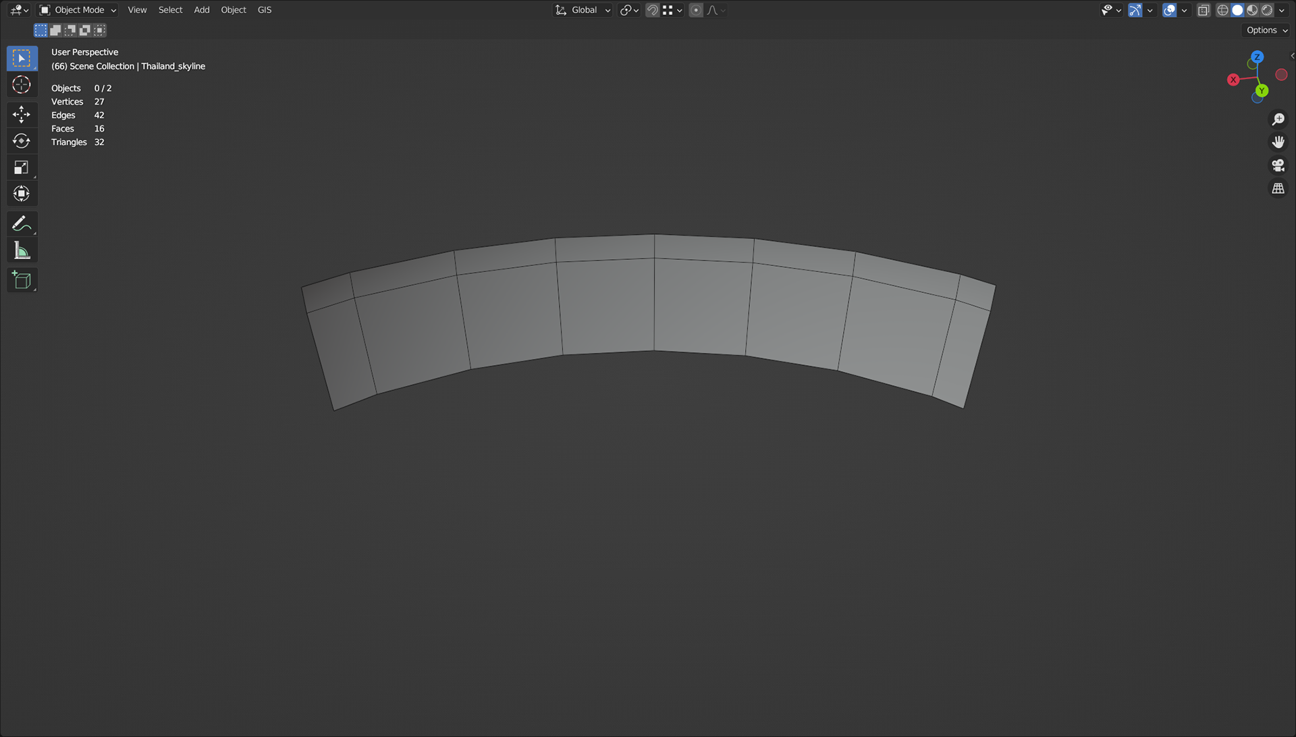1296x737 pixels.
Task: Activate the Rotate tool
Action: click(x=22, y=140)
